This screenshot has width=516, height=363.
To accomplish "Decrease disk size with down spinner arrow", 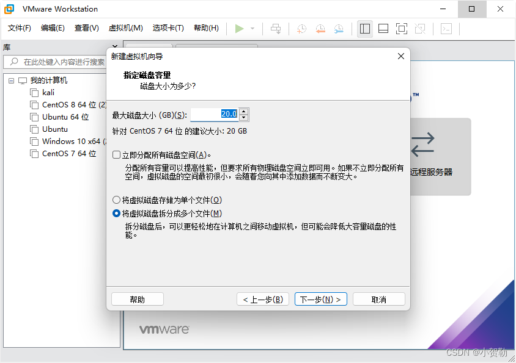I will (x=243, y=118).
